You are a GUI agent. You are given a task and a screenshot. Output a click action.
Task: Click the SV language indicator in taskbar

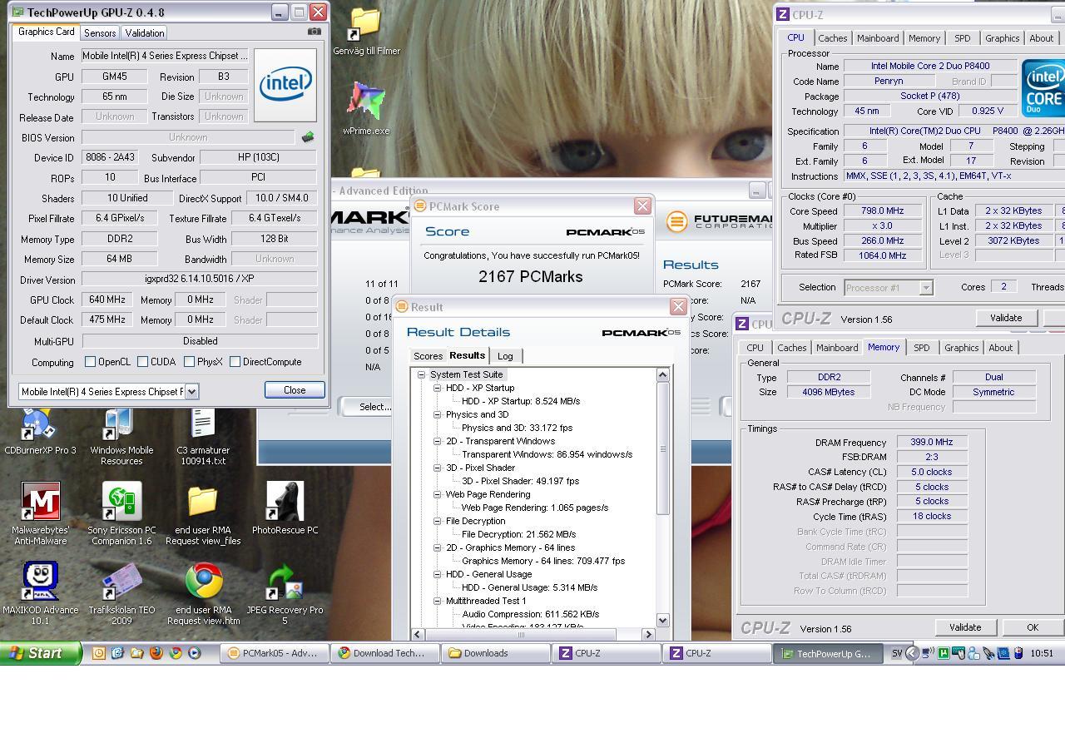(897, 653)
